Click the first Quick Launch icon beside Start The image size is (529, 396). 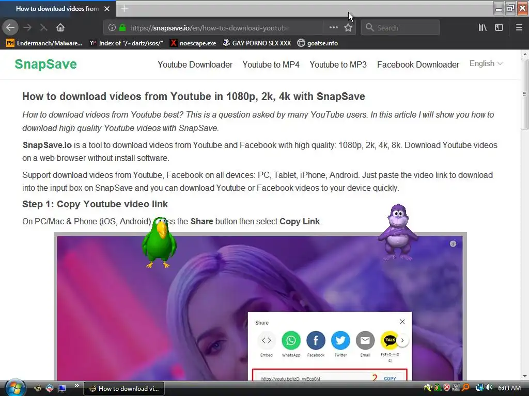coord(37,389)
